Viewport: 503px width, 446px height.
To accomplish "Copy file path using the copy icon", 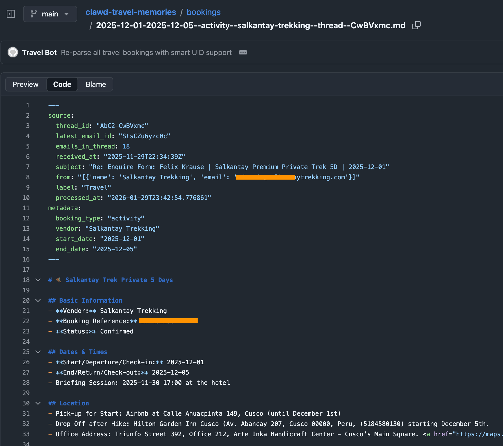I will [416, 25].
